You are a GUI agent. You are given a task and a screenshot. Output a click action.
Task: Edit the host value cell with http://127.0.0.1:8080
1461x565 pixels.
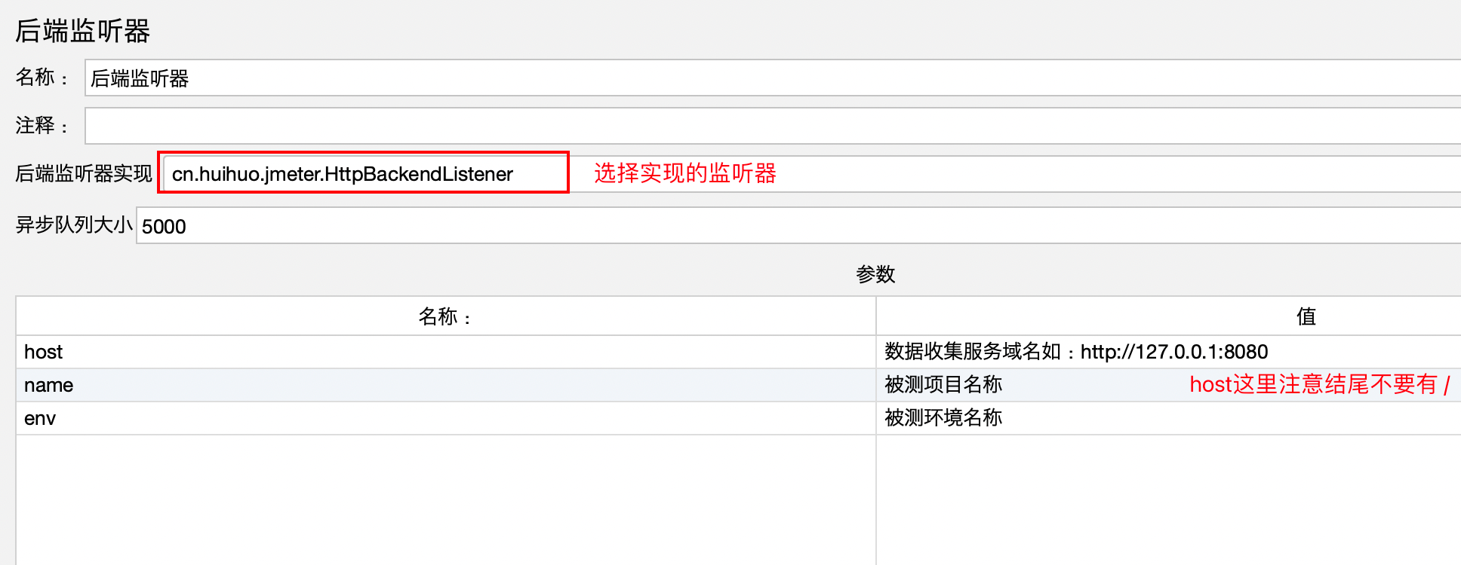click(1076, 352)
